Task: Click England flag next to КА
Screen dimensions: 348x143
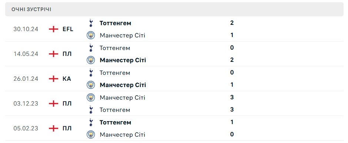Action: pyautogui.click(x=53, y=79)
